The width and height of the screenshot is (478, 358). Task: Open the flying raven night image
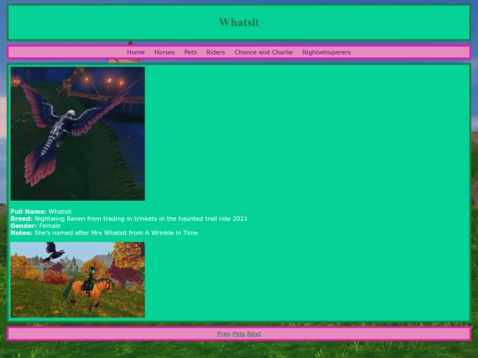tap(78, 133)
